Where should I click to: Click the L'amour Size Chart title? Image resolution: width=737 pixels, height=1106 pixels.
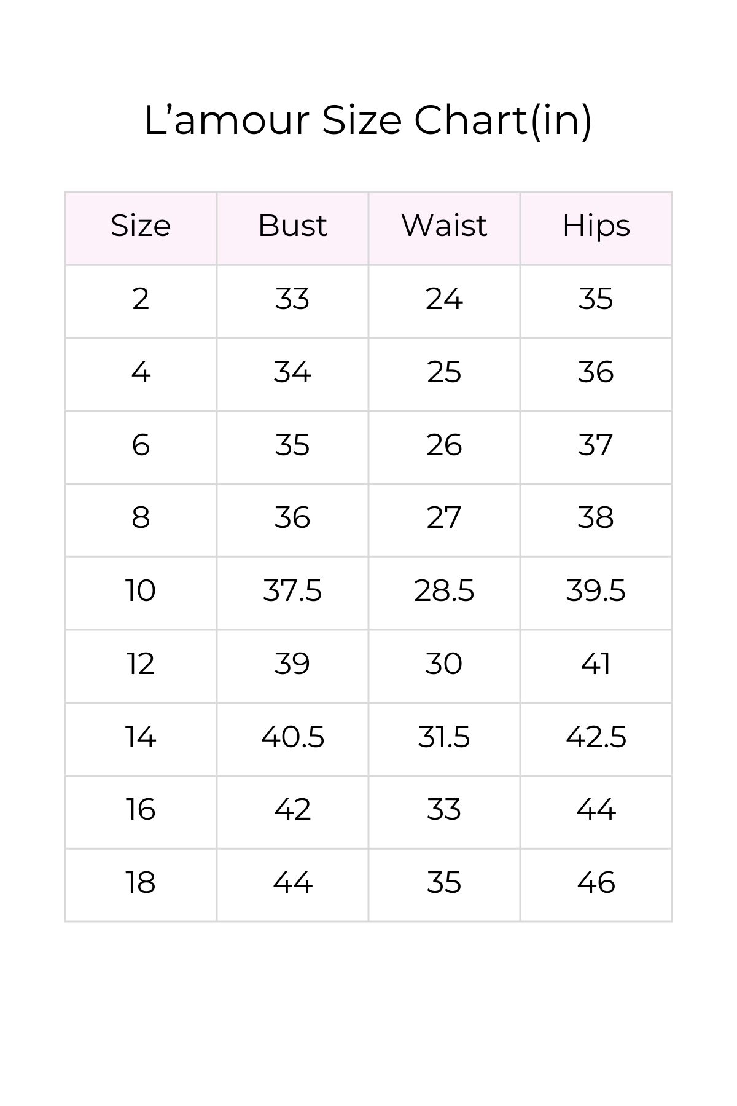click(x=368, y=120)
